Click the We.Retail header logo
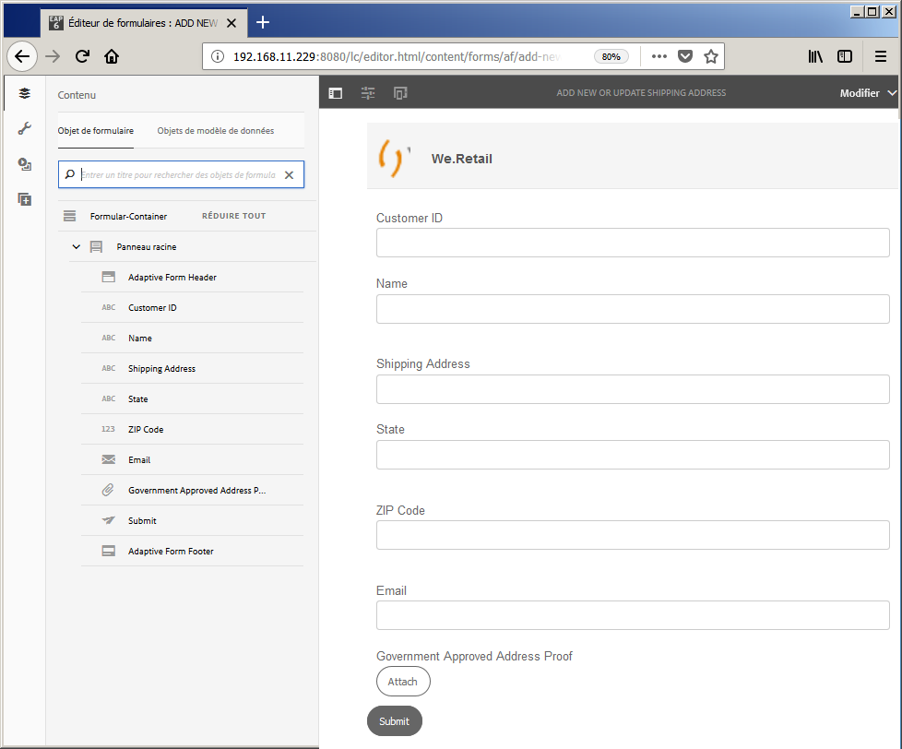The image size is (902, 749). pyautogui.click(x=394, y=159)
